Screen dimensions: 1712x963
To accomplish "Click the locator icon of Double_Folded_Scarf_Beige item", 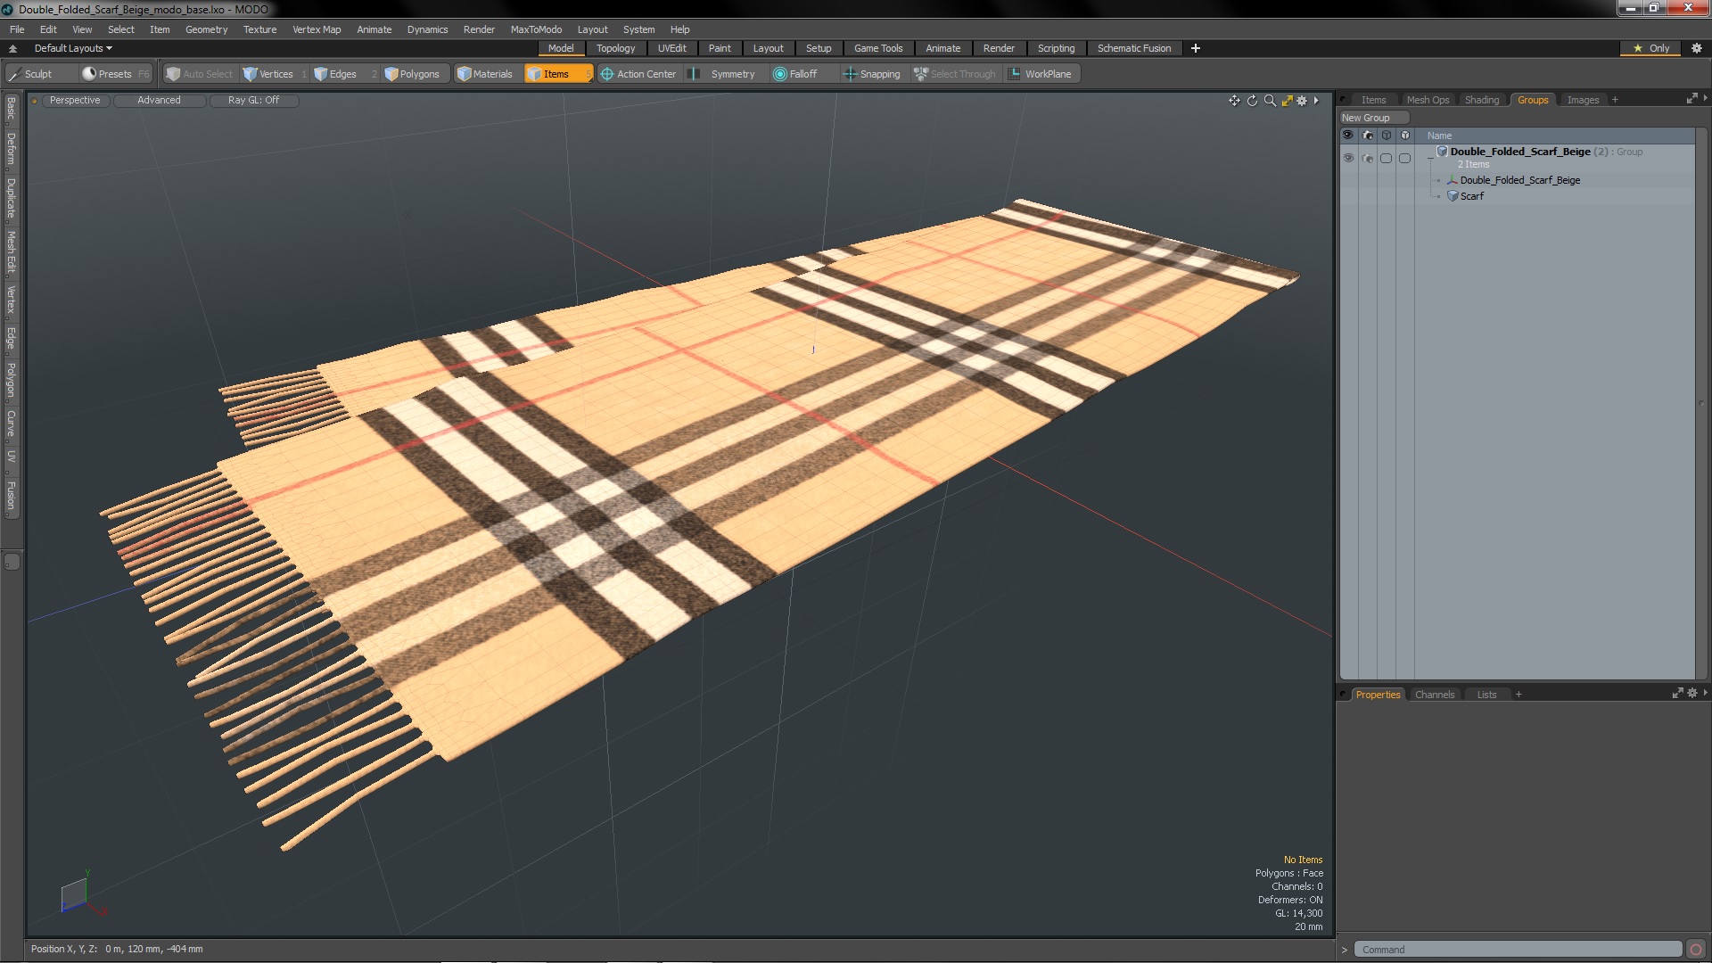I will pyautogui.click(x=1453, y=180).
